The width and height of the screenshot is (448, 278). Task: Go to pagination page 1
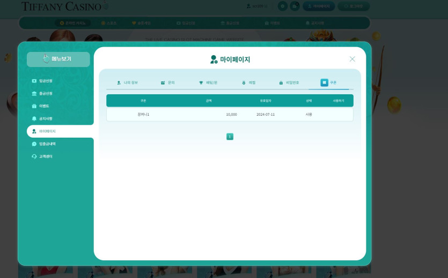tap(230, 137)
